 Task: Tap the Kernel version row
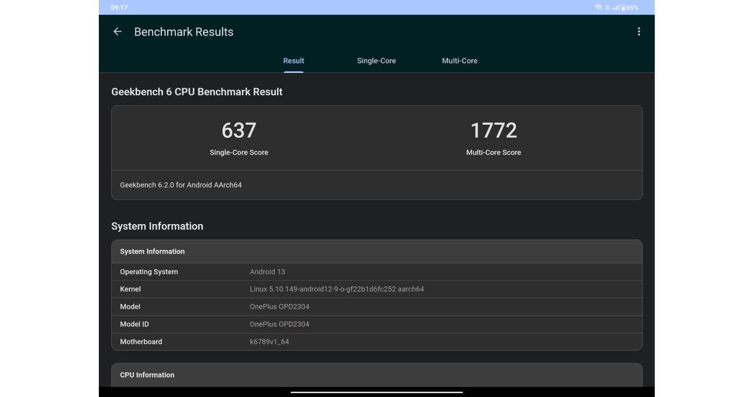pyautogui.click(x=376, y=289)
